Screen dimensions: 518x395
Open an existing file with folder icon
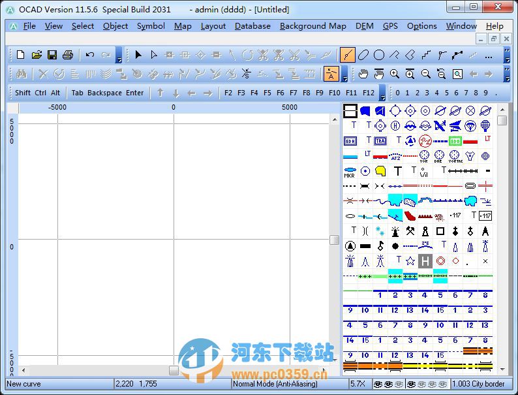click(37, 55)
